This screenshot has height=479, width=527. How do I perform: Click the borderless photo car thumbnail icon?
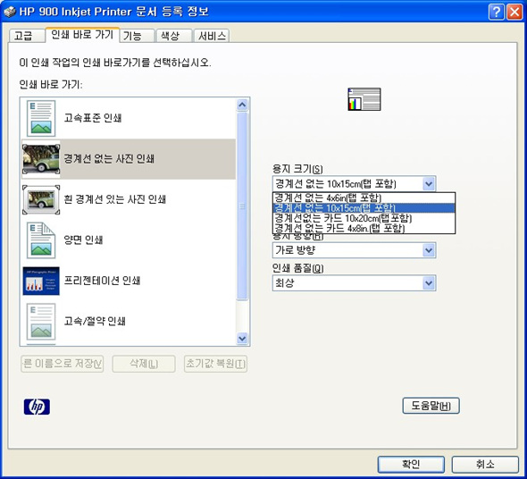41,159
